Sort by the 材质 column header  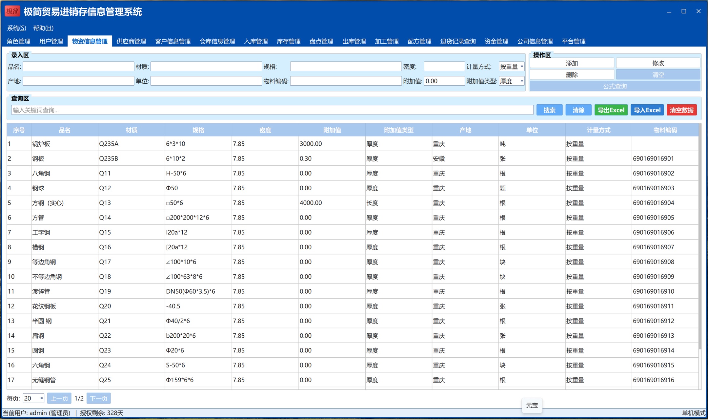click(131, 130)
